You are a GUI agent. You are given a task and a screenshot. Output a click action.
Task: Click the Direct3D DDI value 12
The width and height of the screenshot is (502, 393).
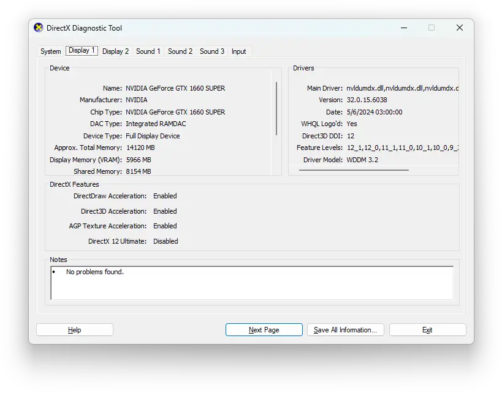coord(351,136)
